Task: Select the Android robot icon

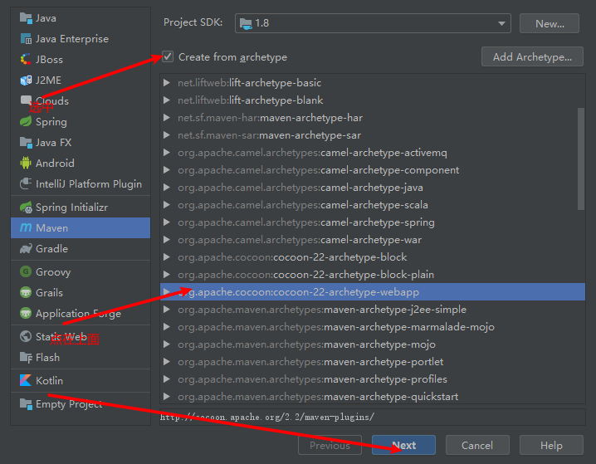Action: click(26, 163)
